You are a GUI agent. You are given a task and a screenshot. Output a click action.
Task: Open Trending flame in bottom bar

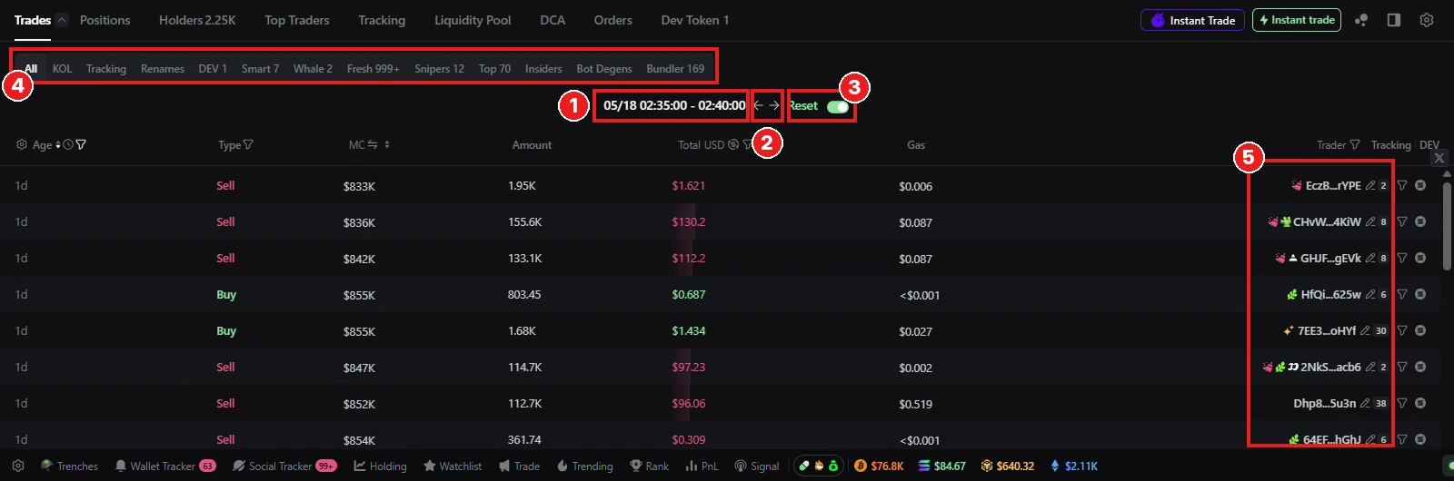tap(585, 466)
